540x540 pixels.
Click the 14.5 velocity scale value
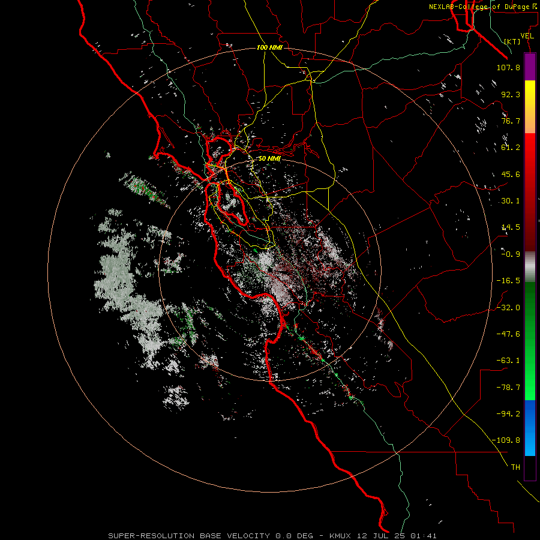coord(511,227)
